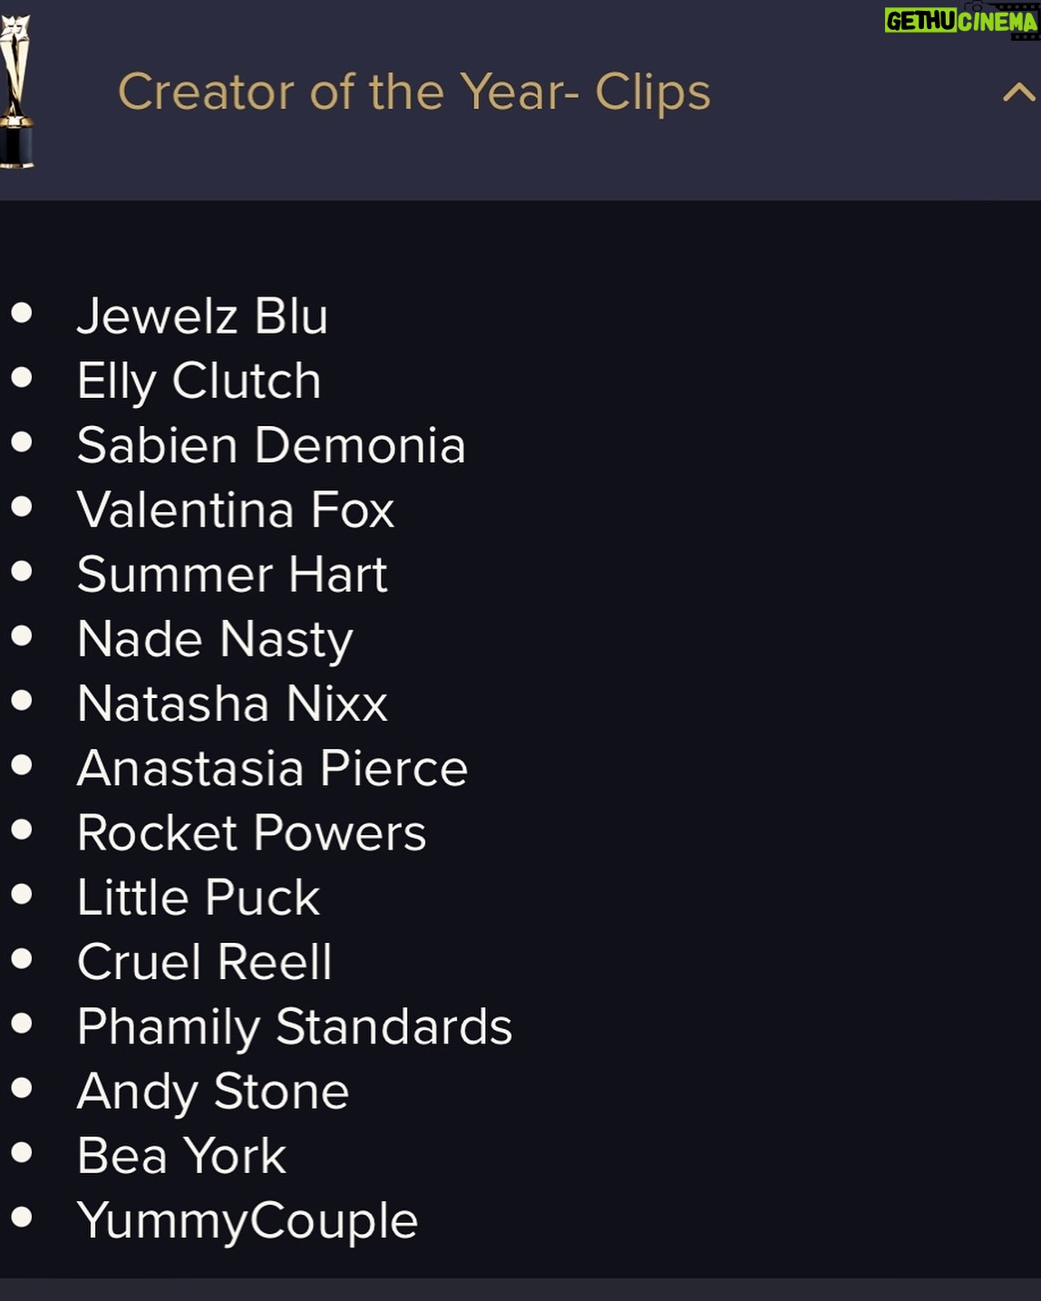Click Natasha Nixx in the list
The image size is (1041, 1301).
[232, 704]
